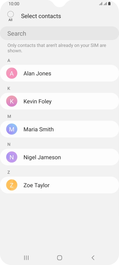Tap the A section header letter
The height and width of the screenshot is (265, 119).
click(x=9, y=60)
